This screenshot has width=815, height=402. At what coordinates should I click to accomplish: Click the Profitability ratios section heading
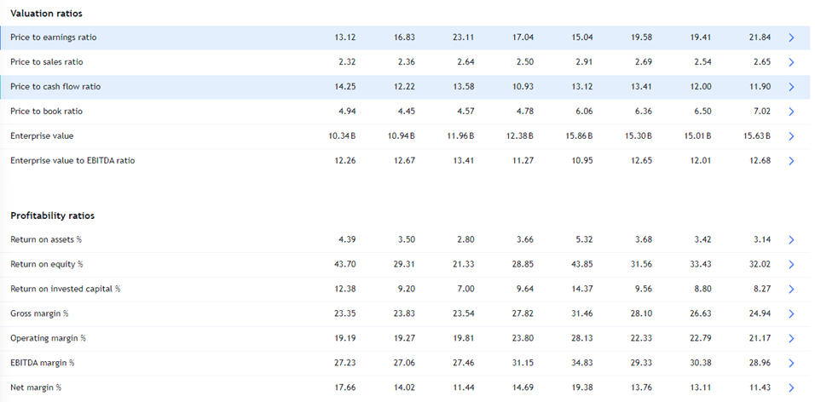point(52,215)
